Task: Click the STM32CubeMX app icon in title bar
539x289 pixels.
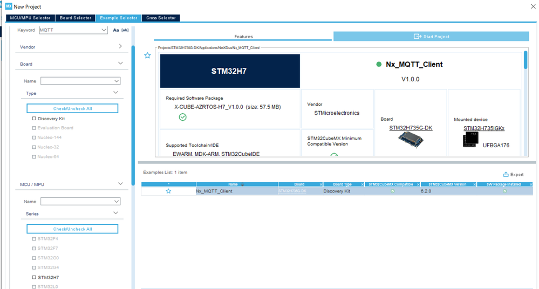Action: 9,6
